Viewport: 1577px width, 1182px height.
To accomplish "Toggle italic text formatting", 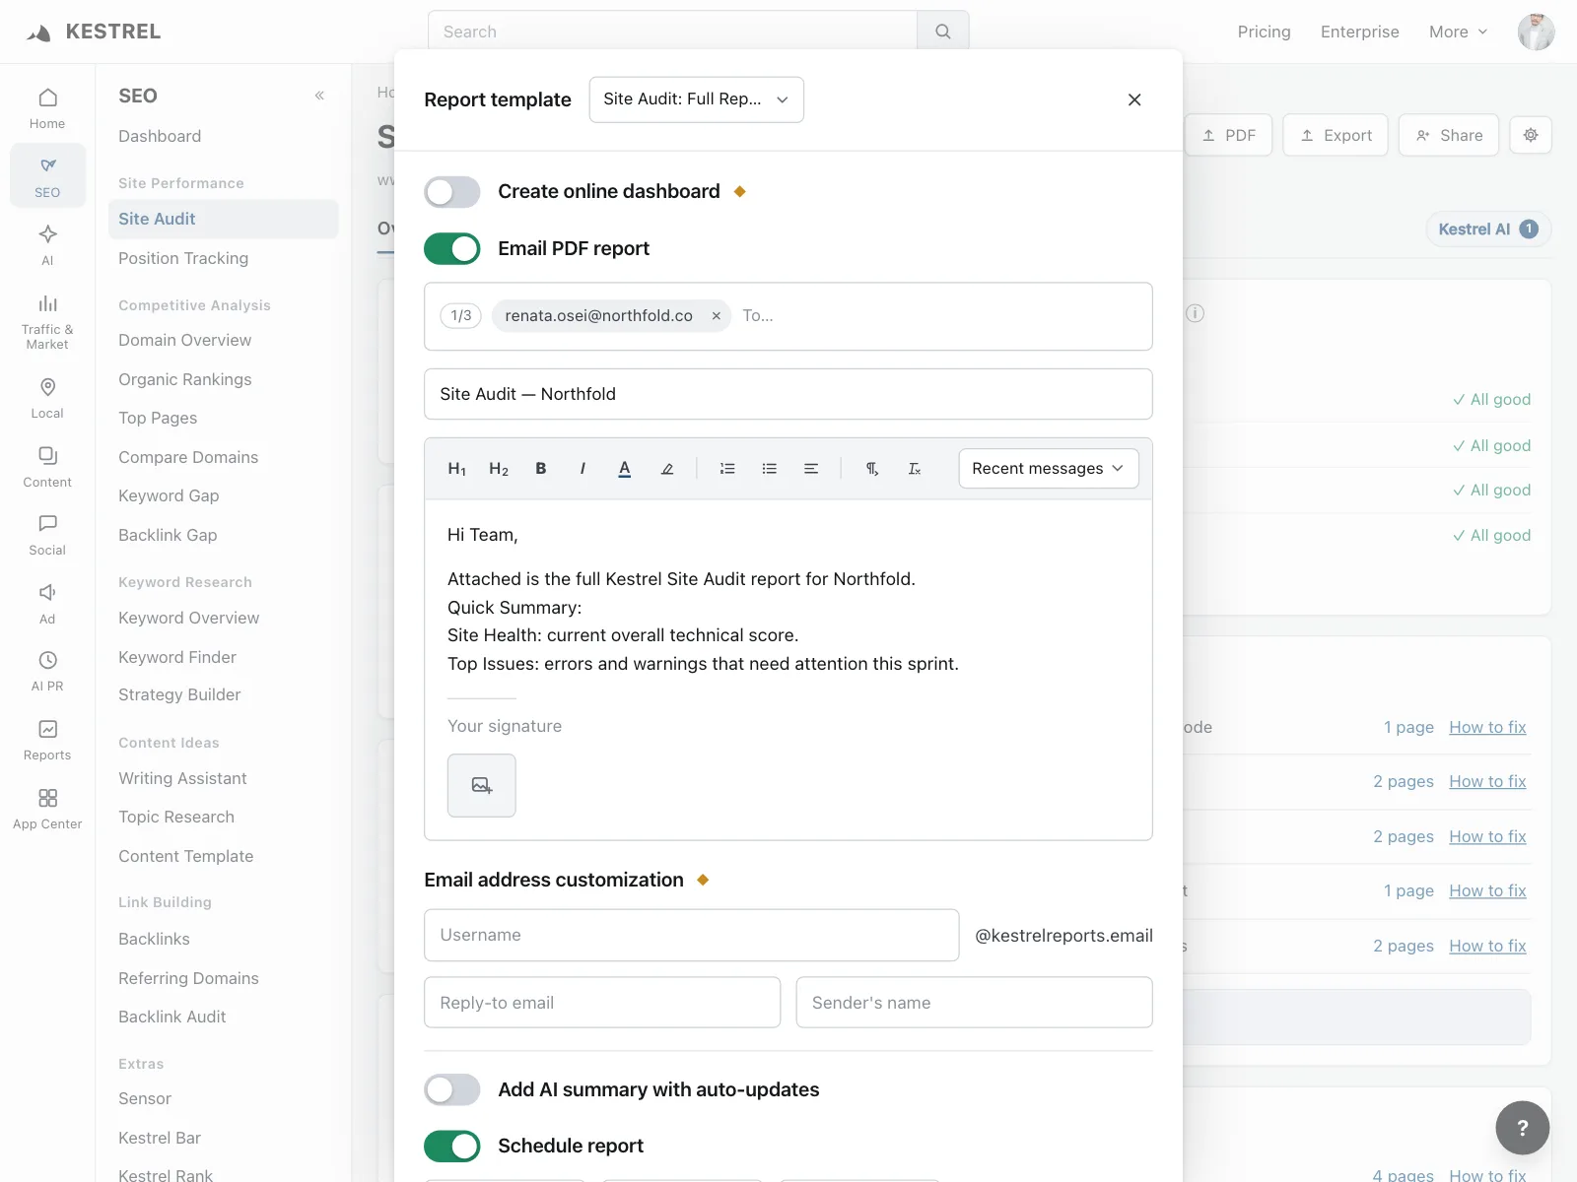I will (583, 469).
